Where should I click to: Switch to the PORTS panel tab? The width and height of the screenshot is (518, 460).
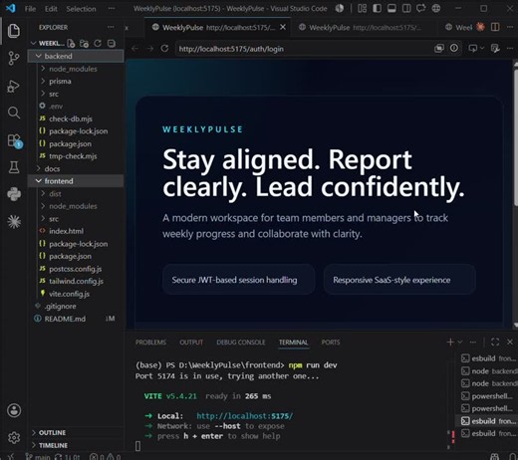[331, 343]
